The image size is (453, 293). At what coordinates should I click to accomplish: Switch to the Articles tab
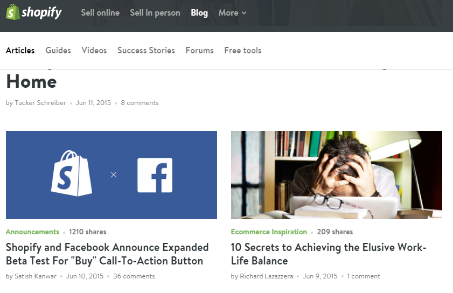coord(20,50)
